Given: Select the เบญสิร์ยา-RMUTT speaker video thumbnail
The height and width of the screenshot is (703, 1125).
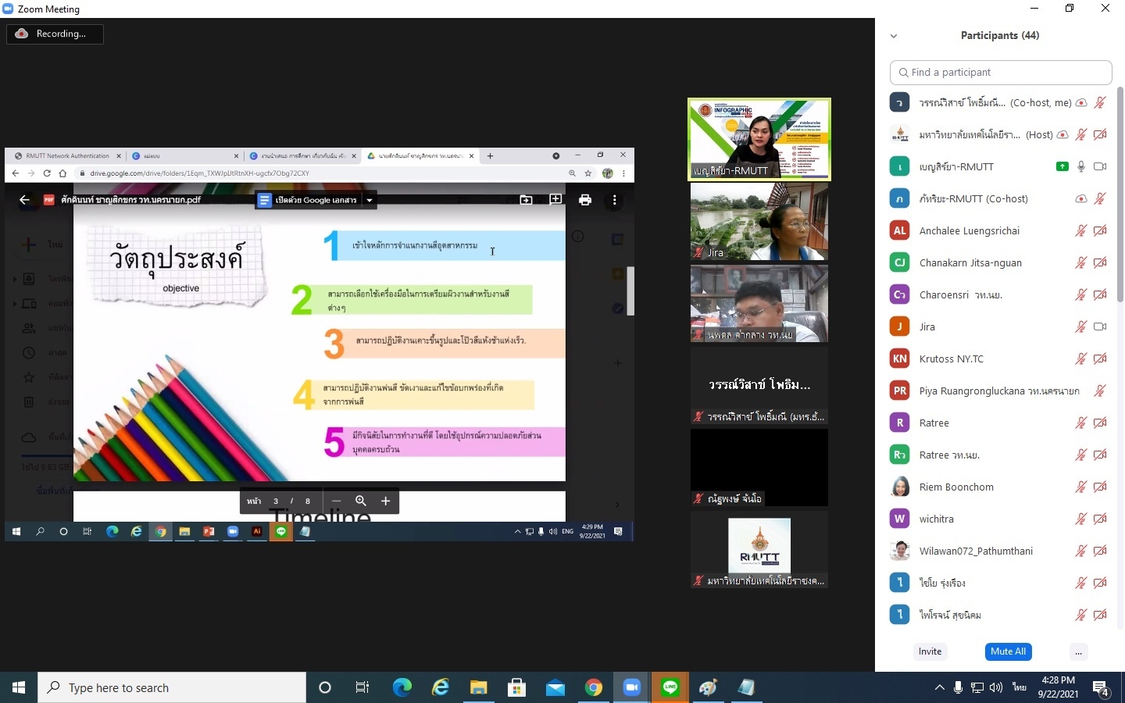Looking at the screenshot, I should [759, 139].
